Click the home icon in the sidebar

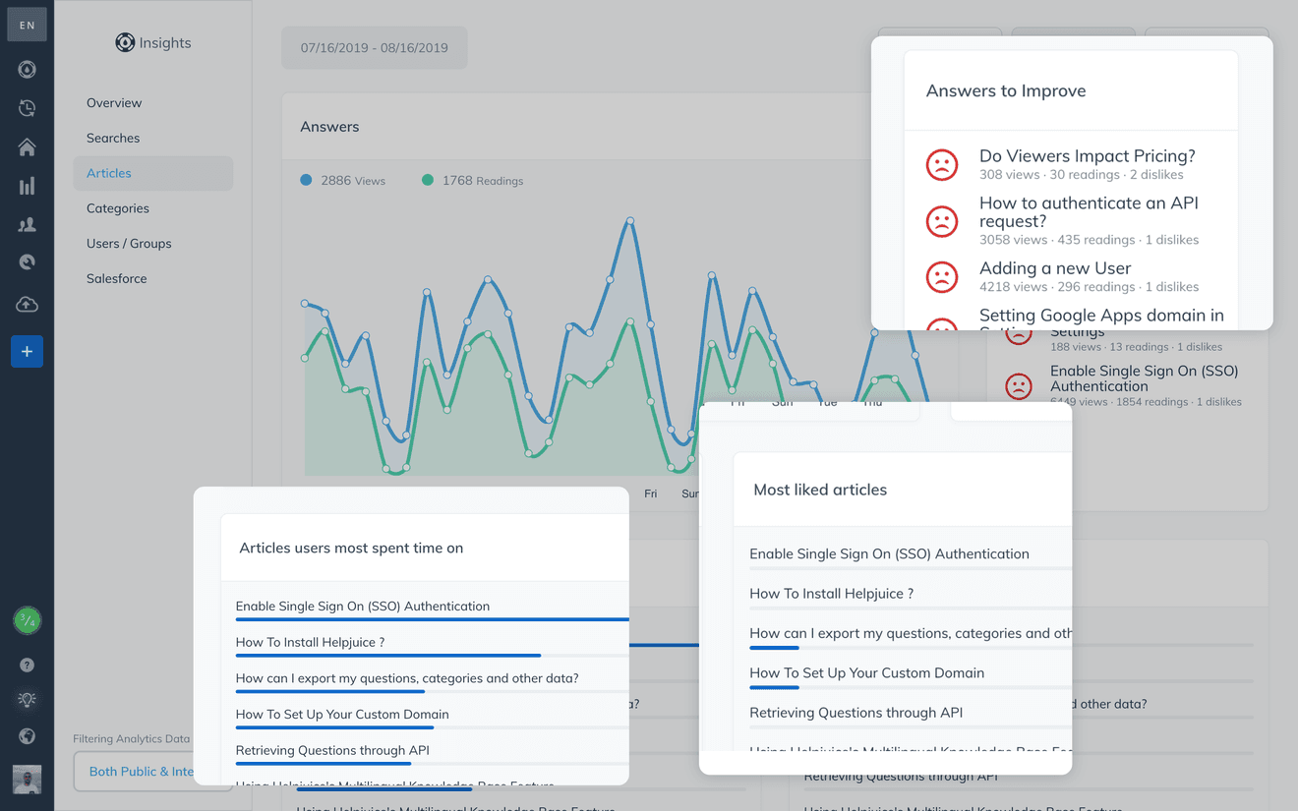click(x=27, y=147)
